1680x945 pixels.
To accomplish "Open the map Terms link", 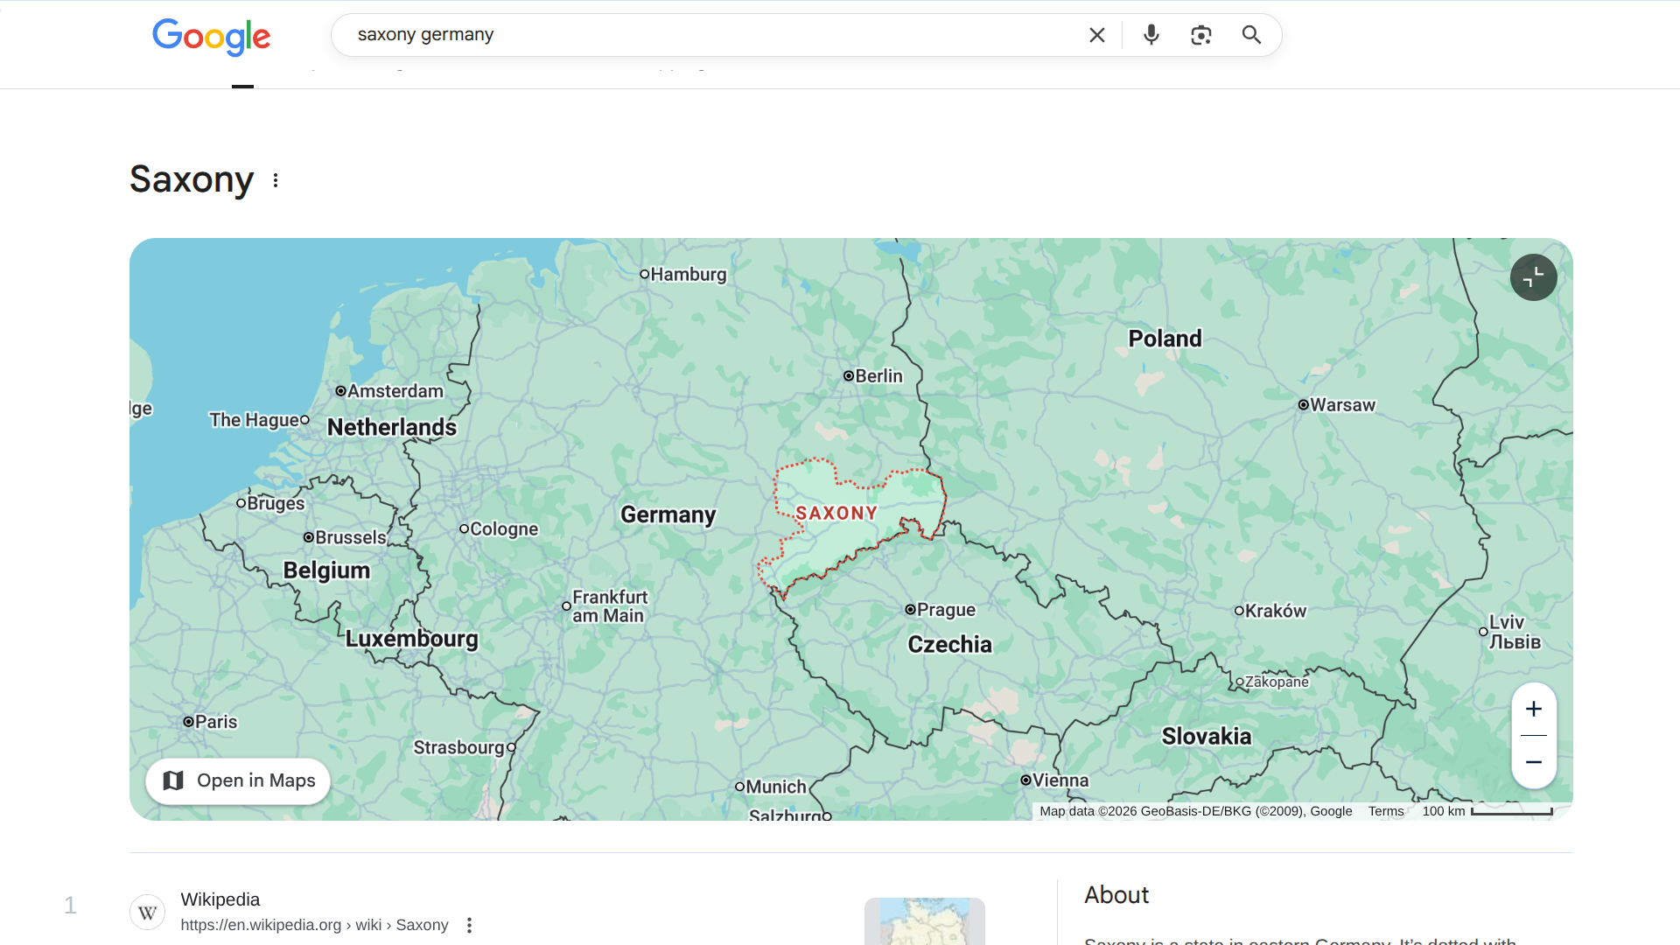I will pos(1385,811).
